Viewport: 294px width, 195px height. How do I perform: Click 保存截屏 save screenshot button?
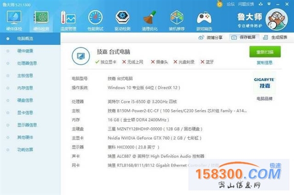click(x=244, y=37)
